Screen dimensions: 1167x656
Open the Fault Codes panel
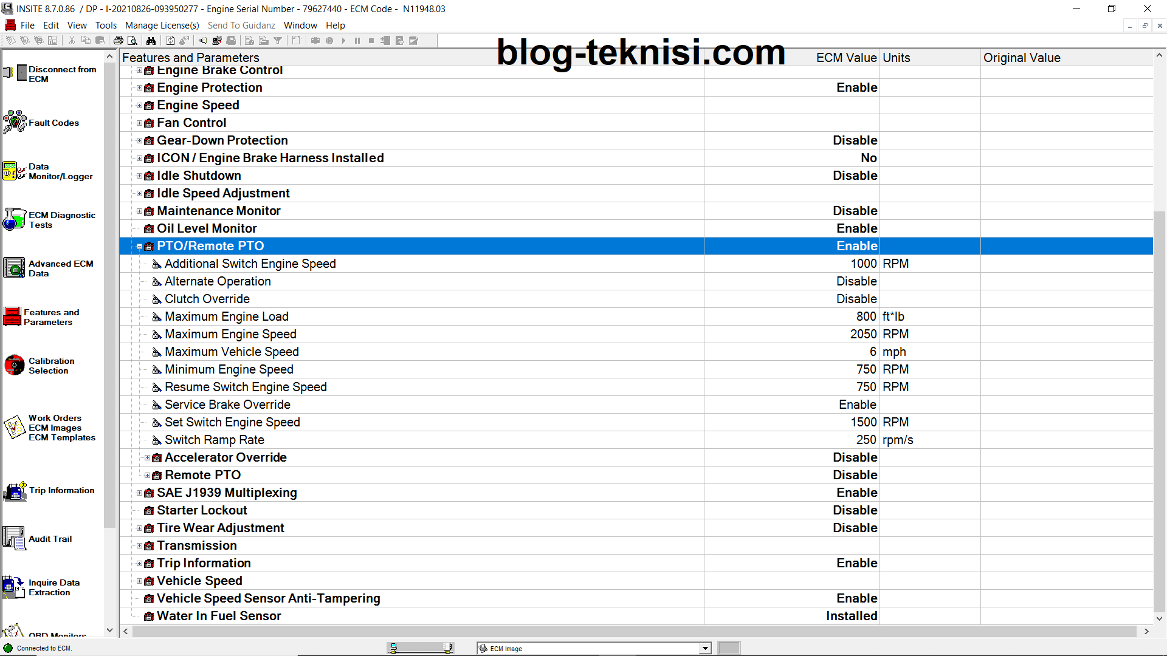coord(53,122)
